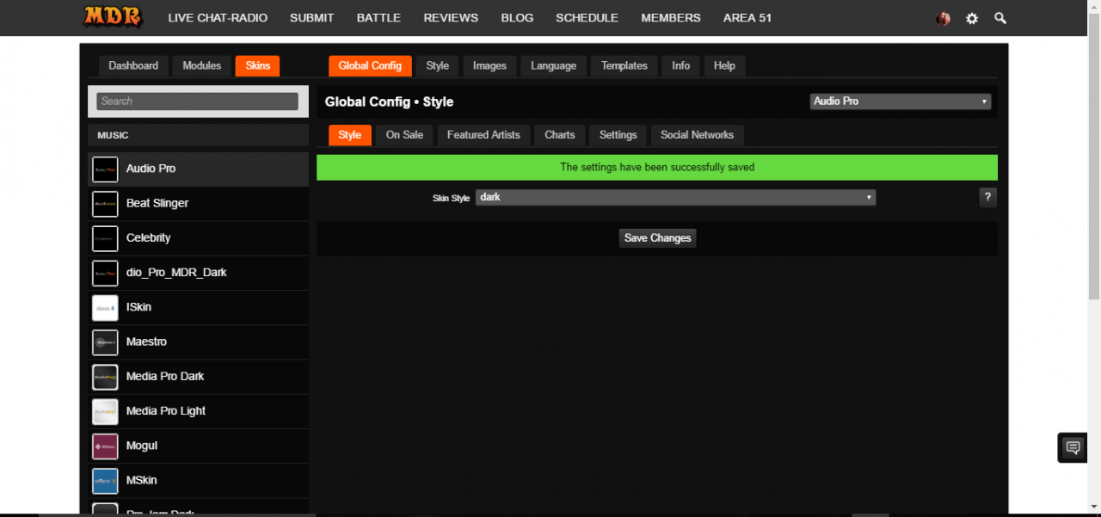The height and width of the screenshot is (517, 1101).
Task: Go to LIVE CHAT-RADIO page
Action: 218,18
